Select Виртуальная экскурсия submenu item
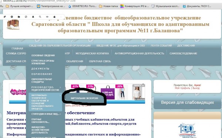Screen dimensions: 222x138 pos(84,98)
